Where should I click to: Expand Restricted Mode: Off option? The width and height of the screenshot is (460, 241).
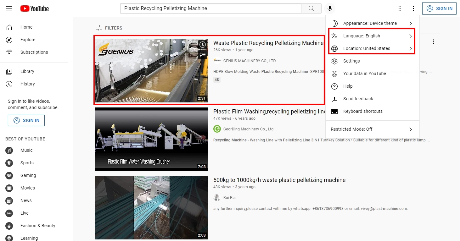(372, 129)
